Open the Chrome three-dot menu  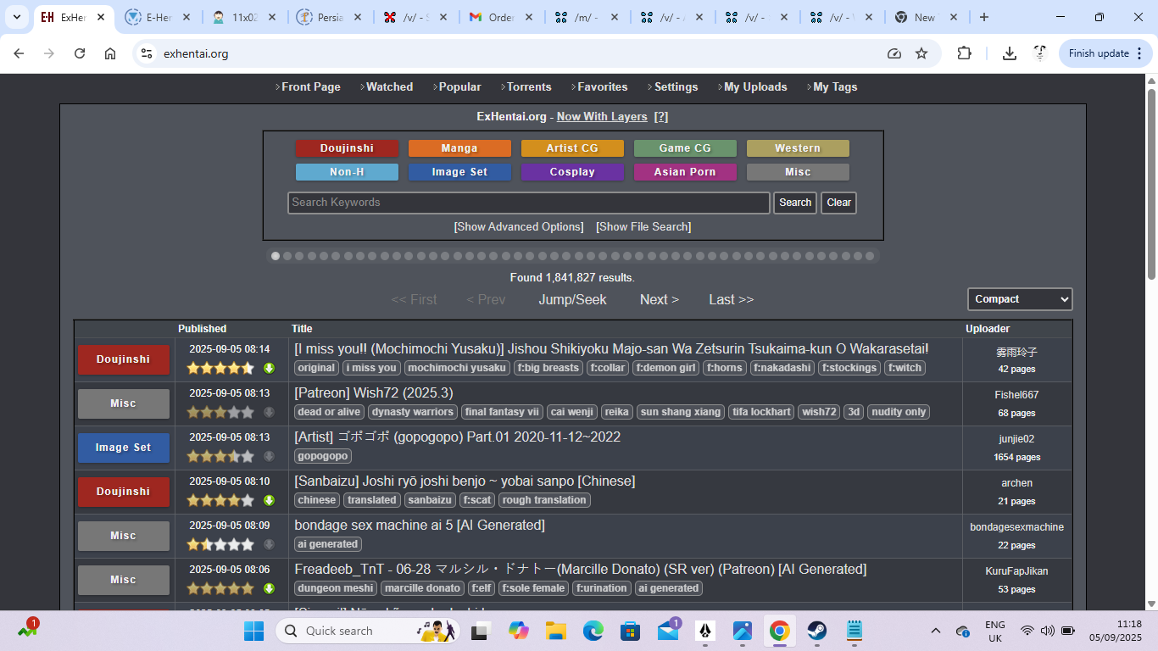point(1139,53)
